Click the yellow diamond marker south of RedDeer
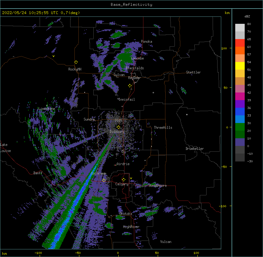 click(x=130, y=86)
